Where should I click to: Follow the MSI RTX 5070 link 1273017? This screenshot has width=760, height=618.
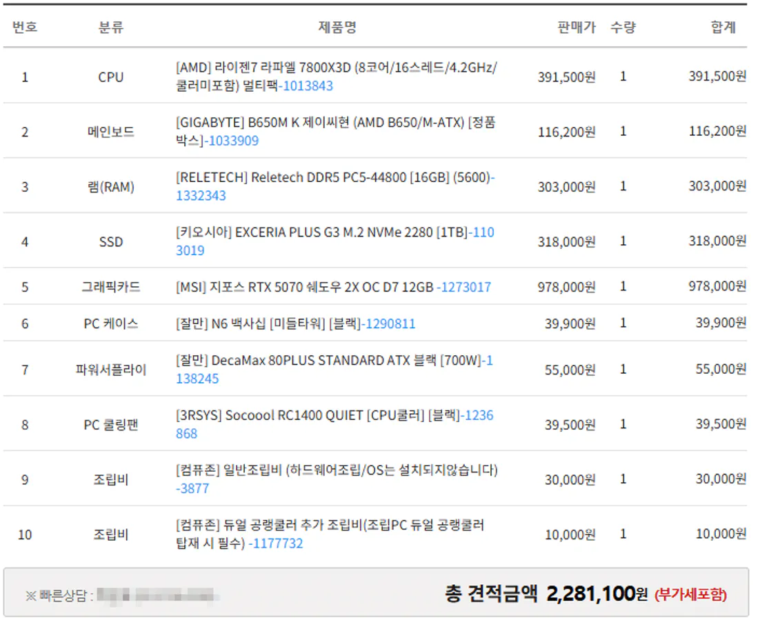466,287
